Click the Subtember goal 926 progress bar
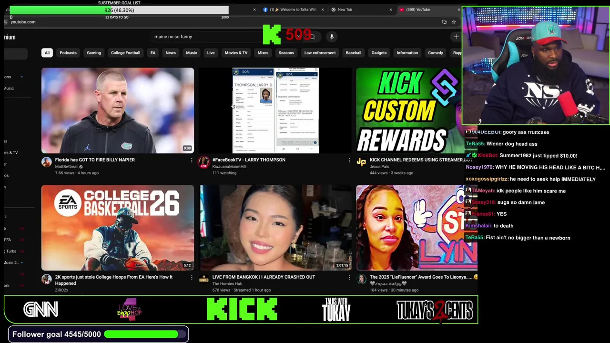Screen dimensions: 610x343 click(119, 10)
